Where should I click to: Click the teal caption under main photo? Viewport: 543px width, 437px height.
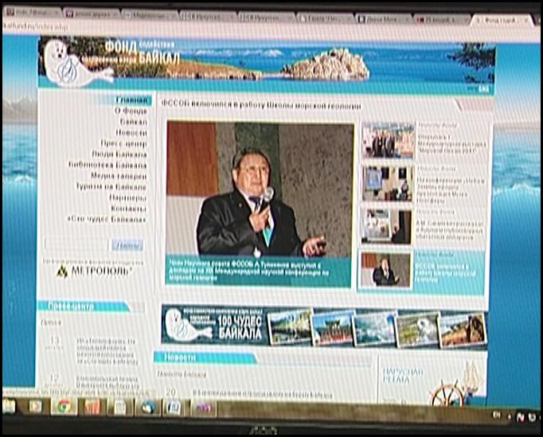[259, 271]
